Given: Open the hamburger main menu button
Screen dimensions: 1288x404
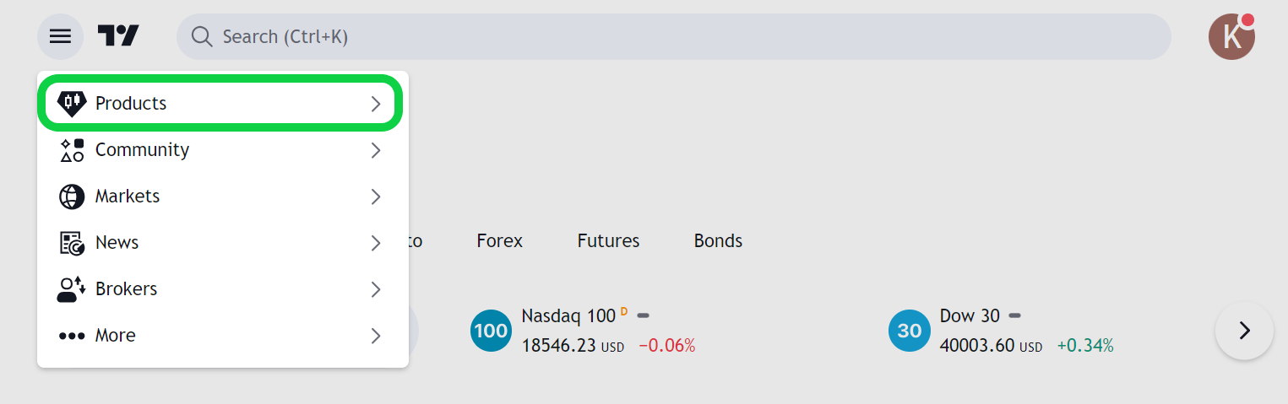Looking at the screenshot, I should [x=60, y=36].
